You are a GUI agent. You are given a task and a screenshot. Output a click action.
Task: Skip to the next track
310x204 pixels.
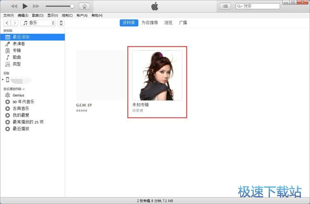point(36,6)
